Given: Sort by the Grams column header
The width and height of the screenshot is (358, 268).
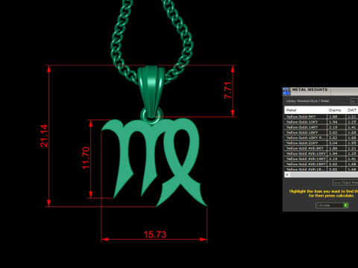Looking at the screenshot, I should tap(336, 110).
